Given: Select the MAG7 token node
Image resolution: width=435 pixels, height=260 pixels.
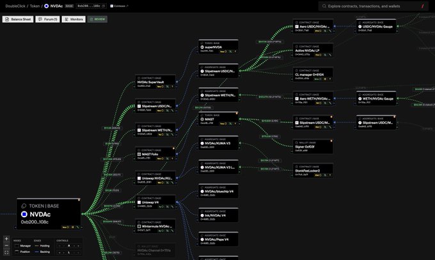Looking at the screenshot, I should coord(218,119).
